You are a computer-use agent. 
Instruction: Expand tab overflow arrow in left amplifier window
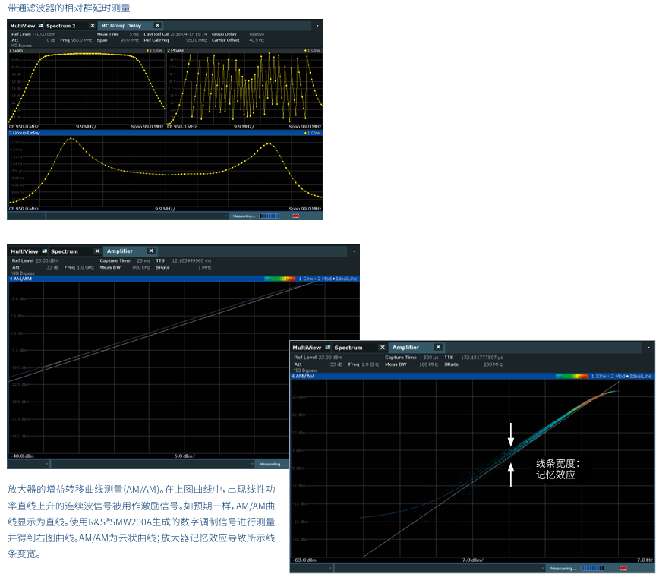(x=352, y=251)
